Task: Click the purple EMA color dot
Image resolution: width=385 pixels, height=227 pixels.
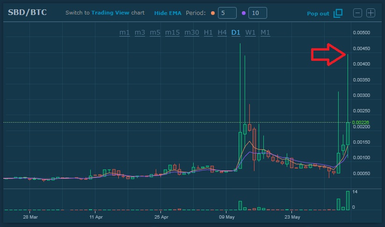Action: [244, 13]
